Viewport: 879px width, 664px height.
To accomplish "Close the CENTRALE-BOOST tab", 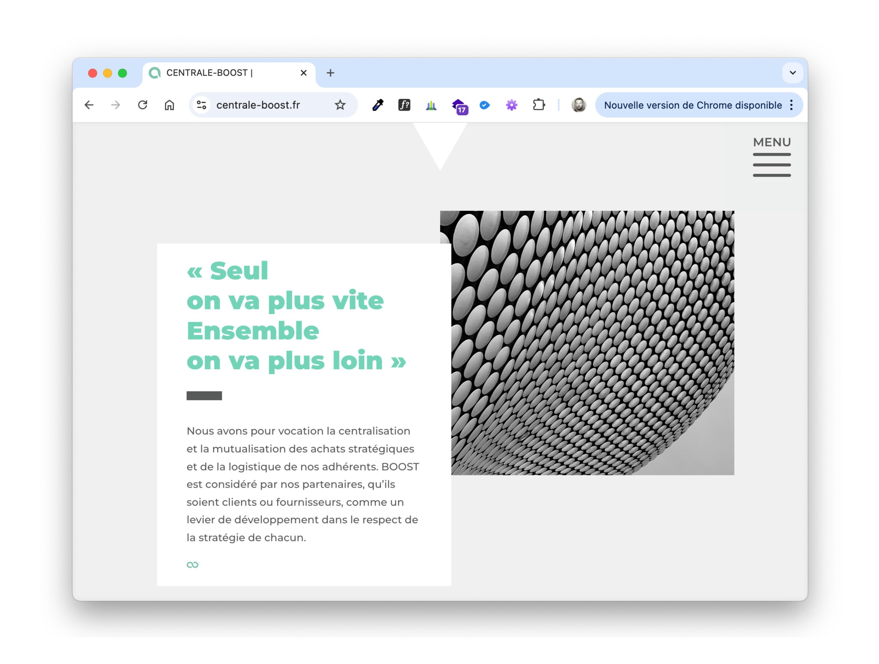I will (x=304, y=73).
